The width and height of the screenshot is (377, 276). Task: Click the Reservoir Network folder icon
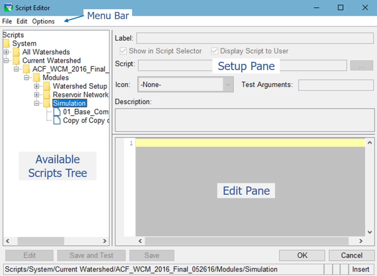(x=46, y=95)
